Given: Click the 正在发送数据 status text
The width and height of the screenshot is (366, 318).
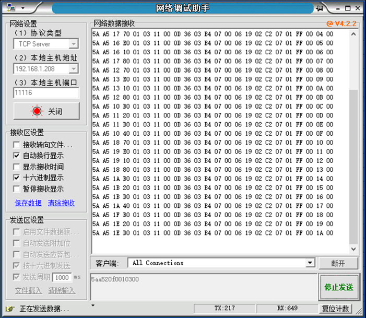Looking at the screenshot, I should click(x=44, y=309).
